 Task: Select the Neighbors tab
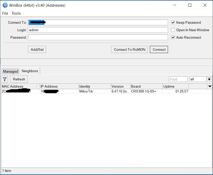point(30,71)
